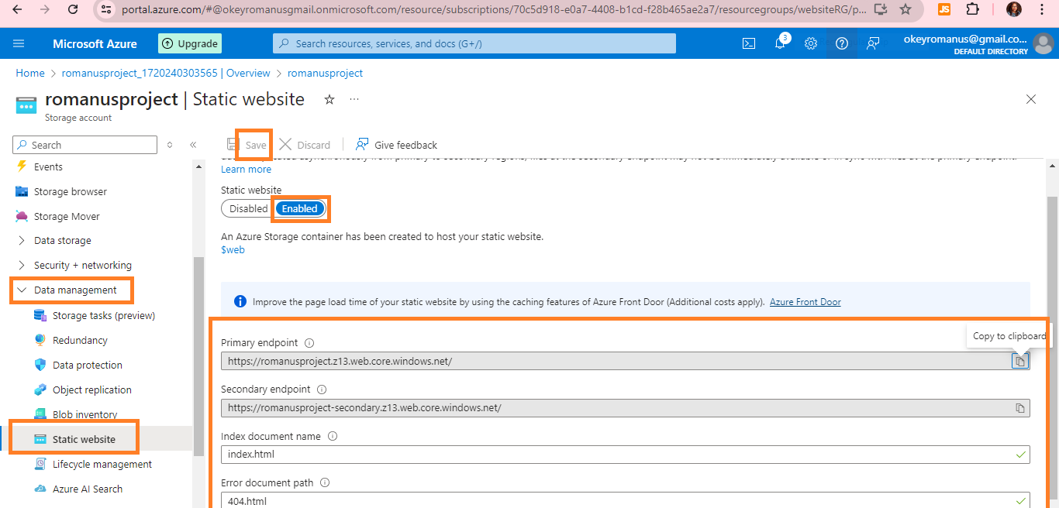Click the sidebar expand/collapse all arrows
Image resolution: width=1059 pixels, height=508 pixels.
[171, 145]
